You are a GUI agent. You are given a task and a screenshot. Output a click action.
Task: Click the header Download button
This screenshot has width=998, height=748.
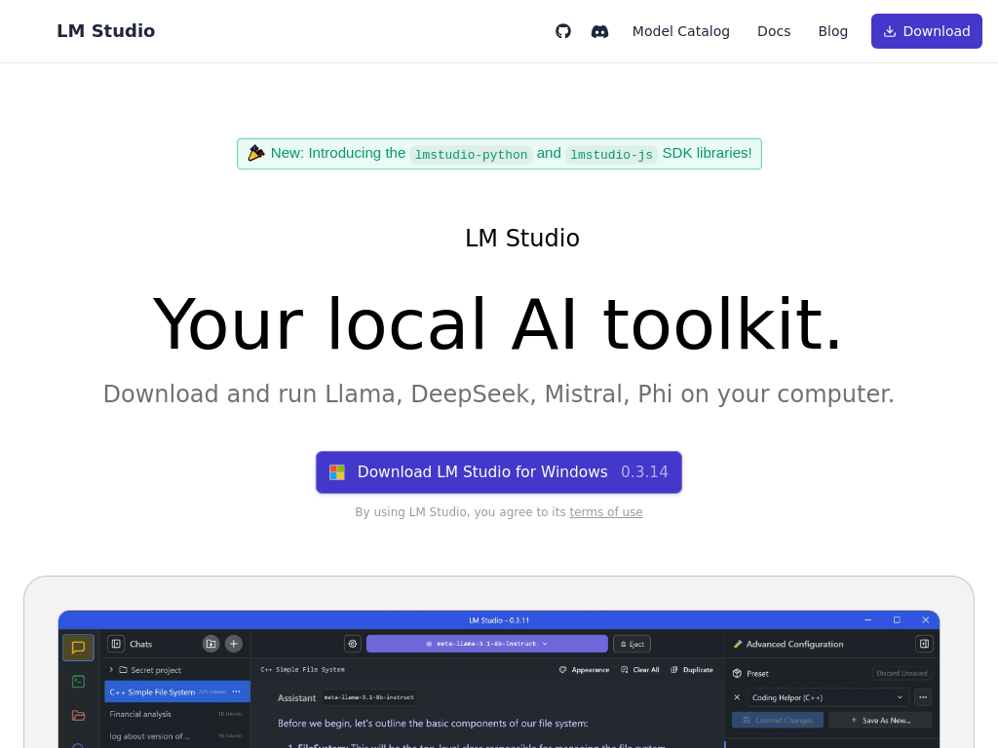coord(927,31)
